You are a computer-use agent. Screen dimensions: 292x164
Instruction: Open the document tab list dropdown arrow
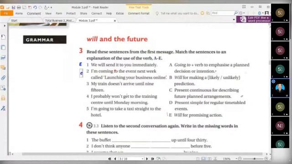(x=234, y=20)
